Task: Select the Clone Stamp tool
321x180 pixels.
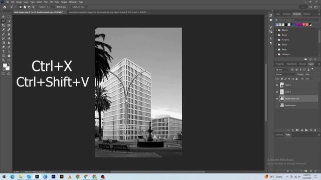Action: click(9, 34)
